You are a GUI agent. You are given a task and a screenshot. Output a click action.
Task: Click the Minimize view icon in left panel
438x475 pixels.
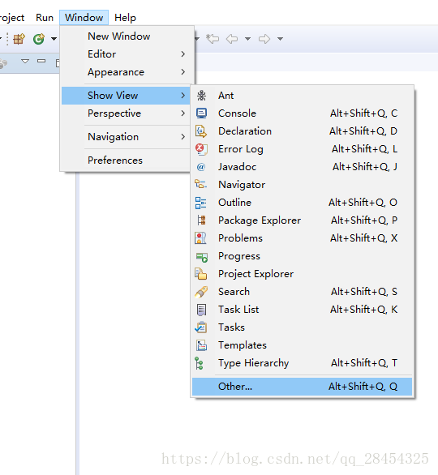coord(41,61)
